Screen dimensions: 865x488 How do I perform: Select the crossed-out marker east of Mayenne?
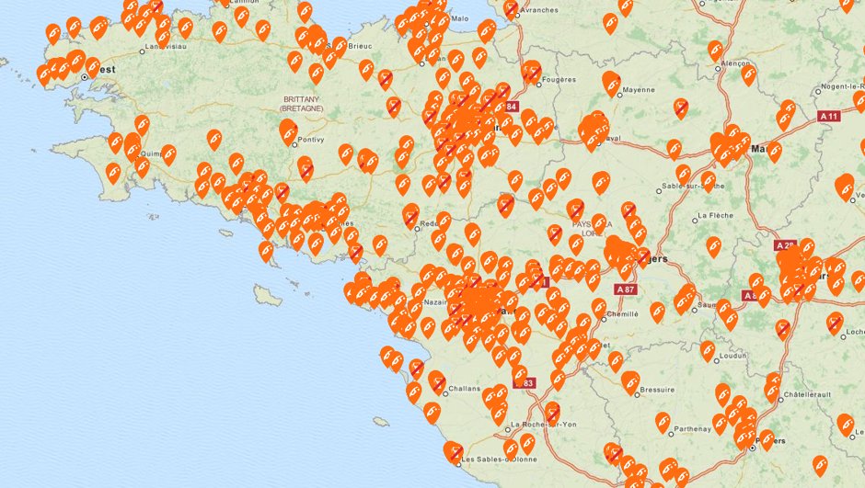[681, 108]
